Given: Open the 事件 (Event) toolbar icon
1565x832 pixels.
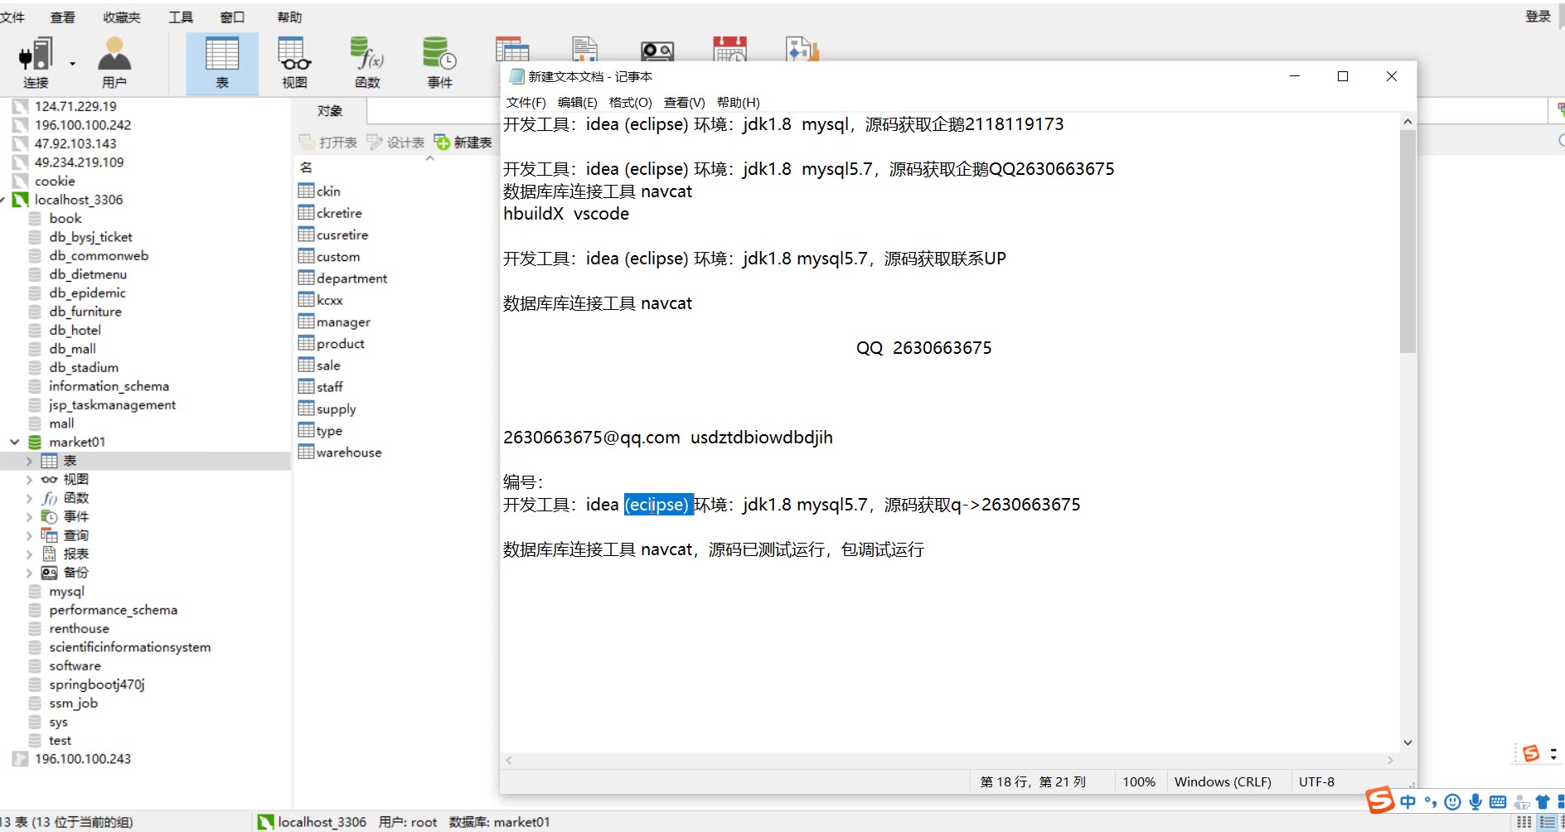Looking at the screenshot, I should click(x=439, y=63).
